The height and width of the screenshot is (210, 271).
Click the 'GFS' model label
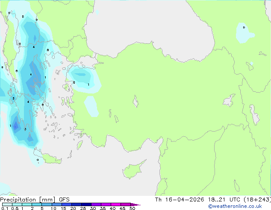tap(64, 200)
